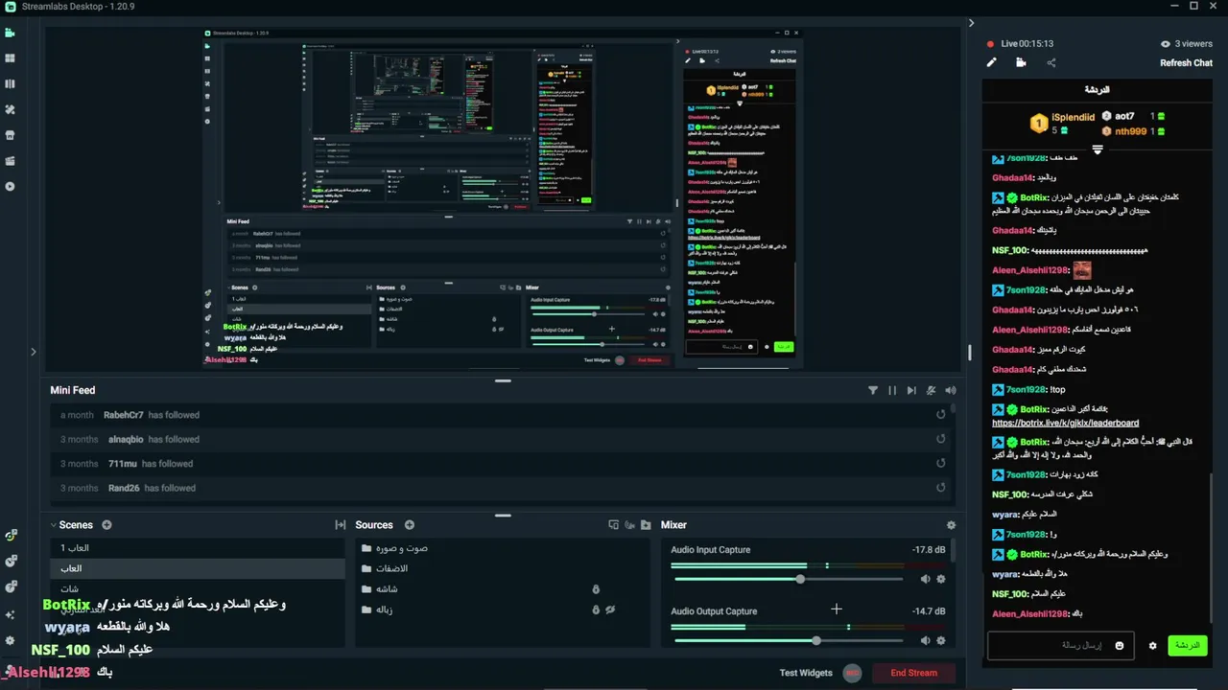Expand the 'زباله' source folder
Screen dimensions: 1228x690
pos(366,609)
